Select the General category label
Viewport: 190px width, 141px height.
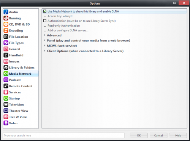point(14,49)
